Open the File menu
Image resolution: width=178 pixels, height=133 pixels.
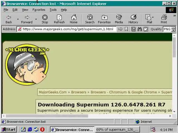click(6, 10)
